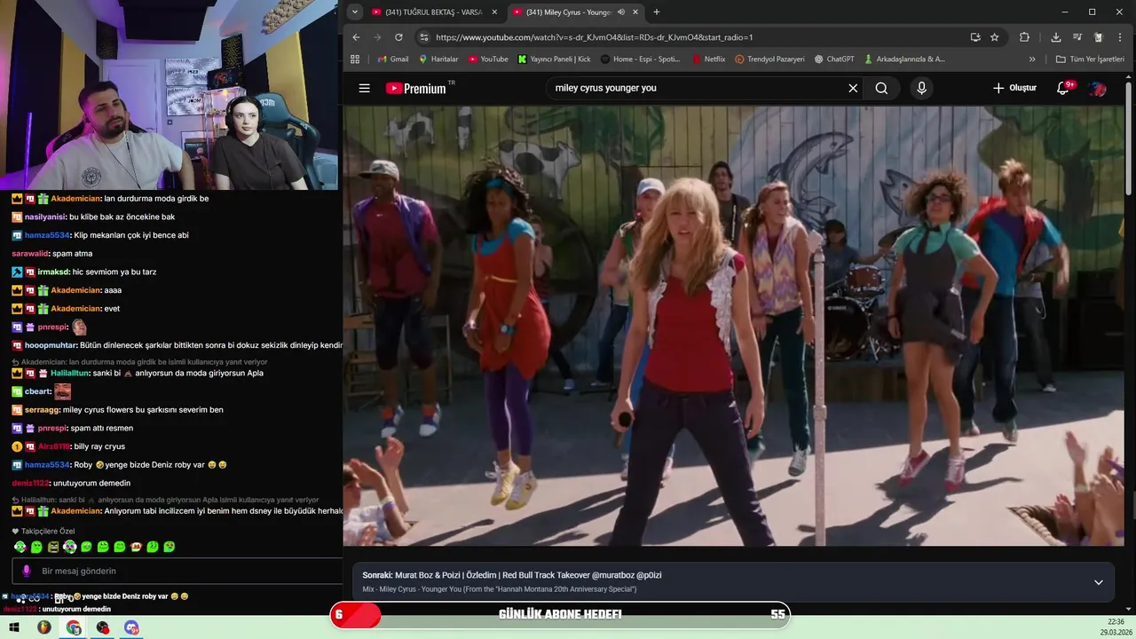Show hidden bookmarks overflow chevron
Screen dimensions: 1136x639
coord(1032,59)
